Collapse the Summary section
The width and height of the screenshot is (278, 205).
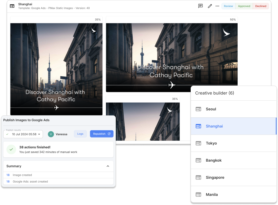tap(108, 166)
